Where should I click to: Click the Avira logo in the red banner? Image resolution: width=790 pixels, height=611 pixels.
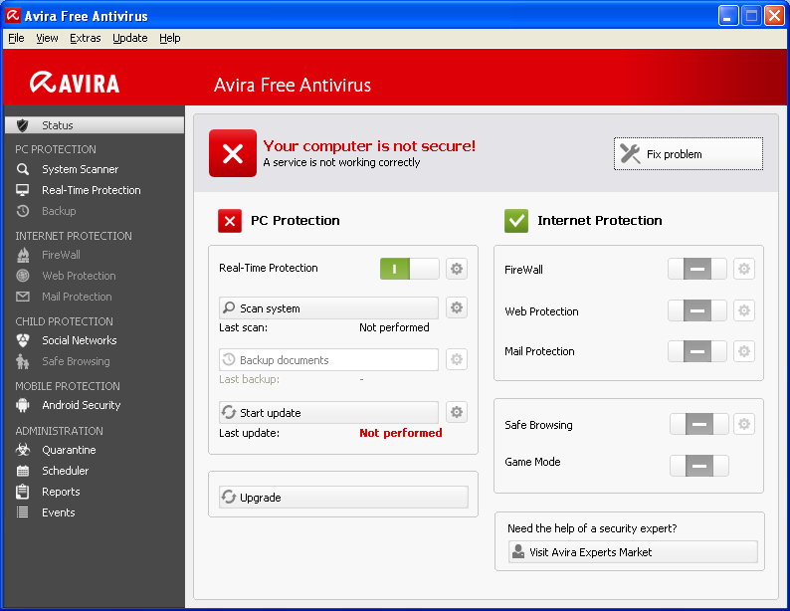click(x=75, y=84)
